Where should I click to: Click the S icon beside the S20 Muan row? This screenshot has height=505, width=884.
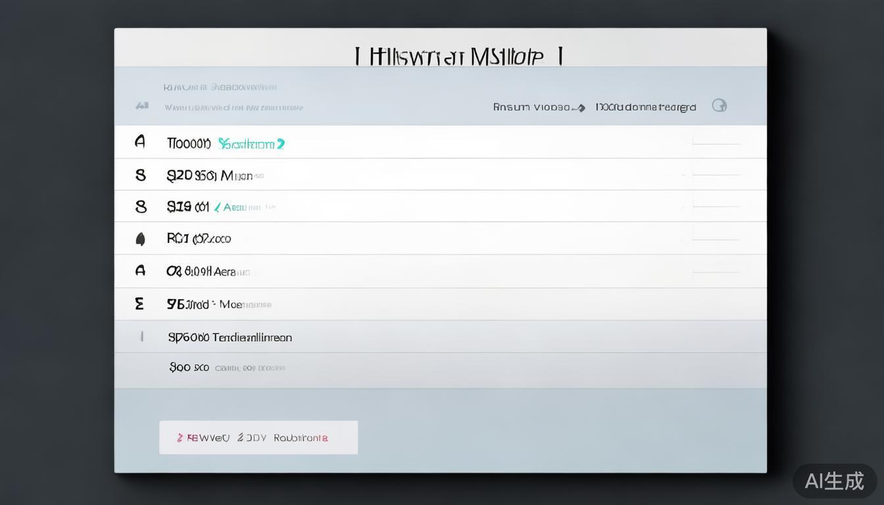[x=140, y=175]
